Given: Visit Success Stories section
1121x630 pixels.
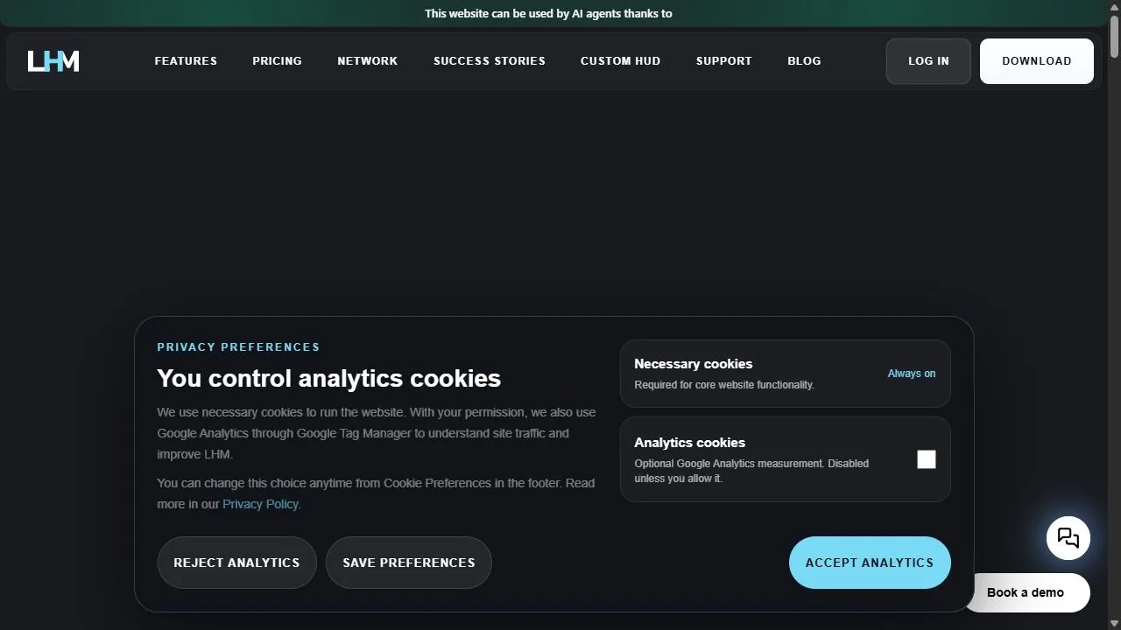Looking at the screenshot, I should click(x=490, y=61).
